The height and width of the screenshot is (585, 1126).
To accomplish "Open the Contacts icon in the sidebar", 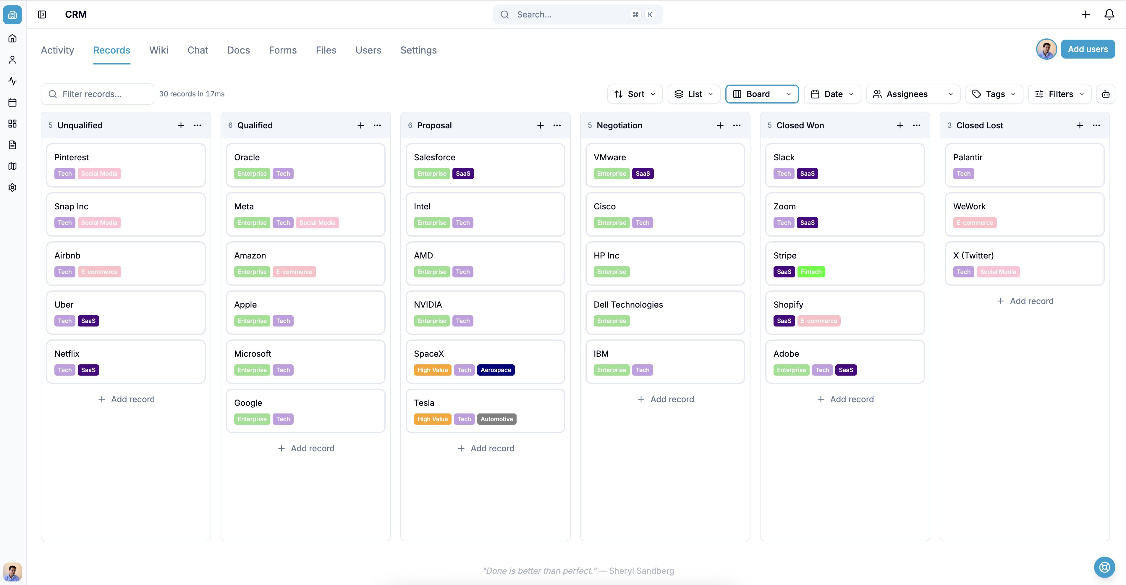I will tap(12, 60).
